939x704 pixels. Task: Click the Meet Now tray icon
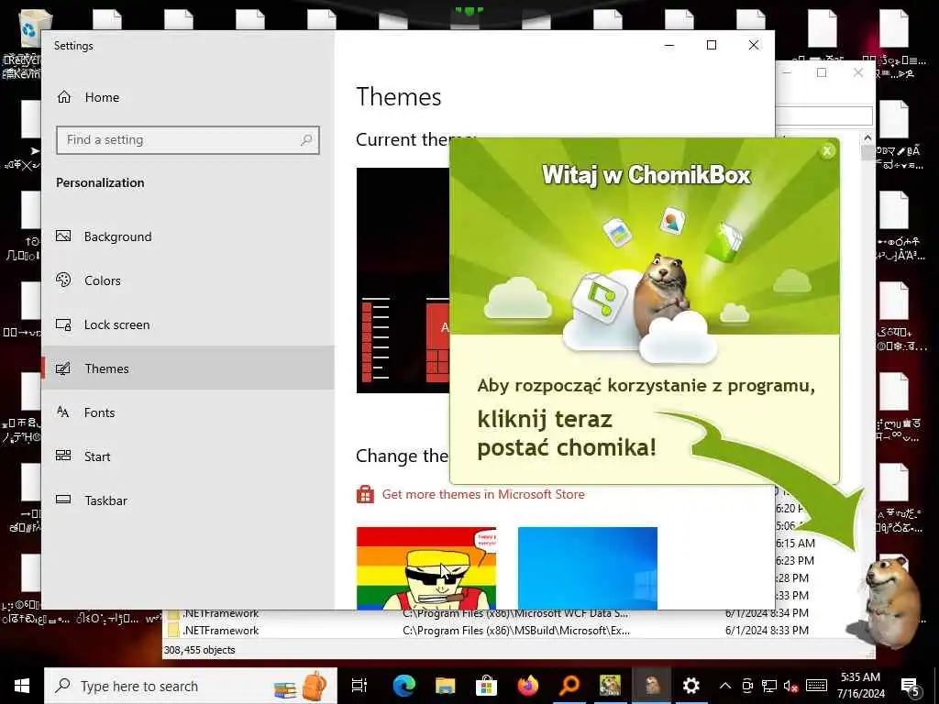point(746,686)
